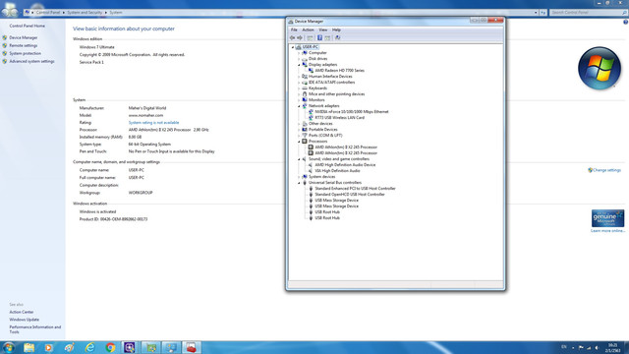Click the AMD Radeon HD 7700 Series device icon

[x=311, y=70]
